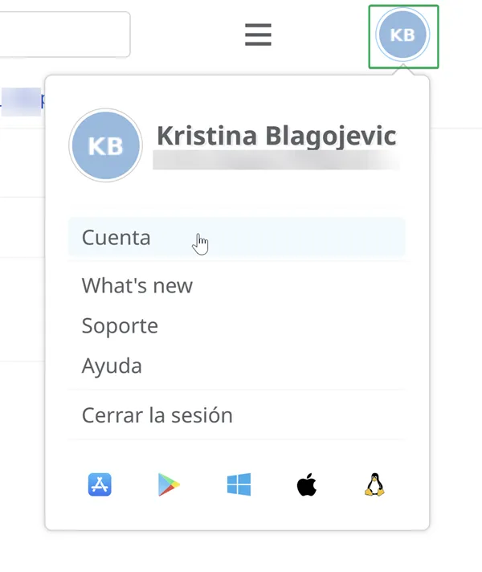
Task: Open the iOS App Store download icon
Action: tap(100, 484)
